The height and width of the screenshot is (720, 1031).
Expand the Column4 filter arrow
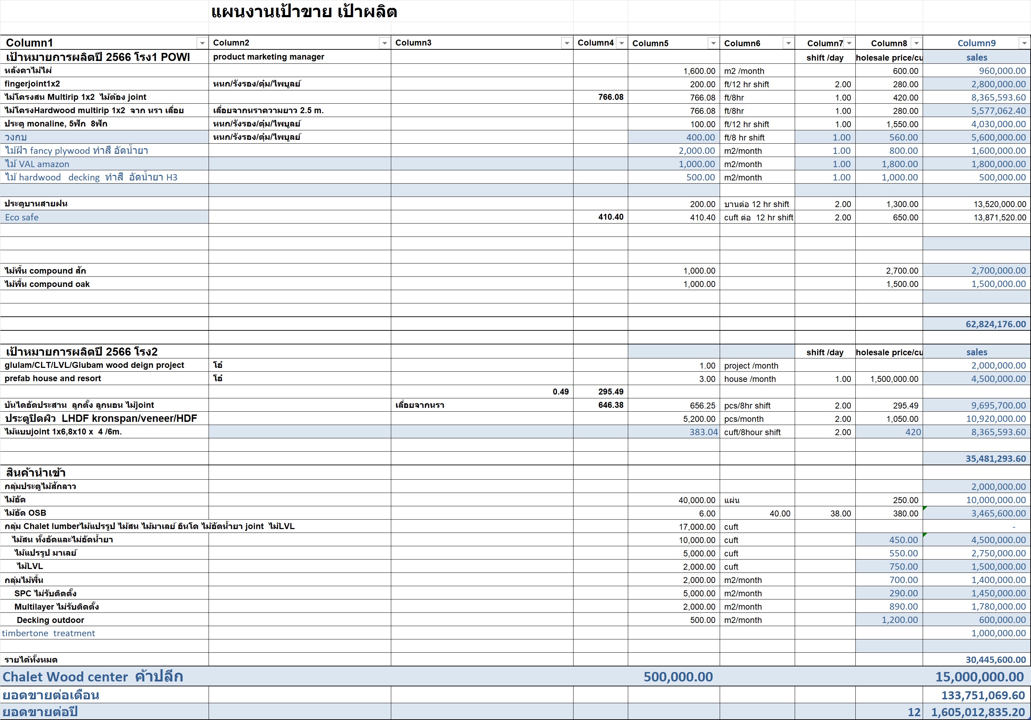pos(622,43)
